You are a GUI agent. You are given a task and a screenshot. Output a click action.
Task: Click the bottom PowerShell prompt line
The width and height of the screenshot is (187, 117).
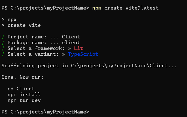tap(45, 112)
